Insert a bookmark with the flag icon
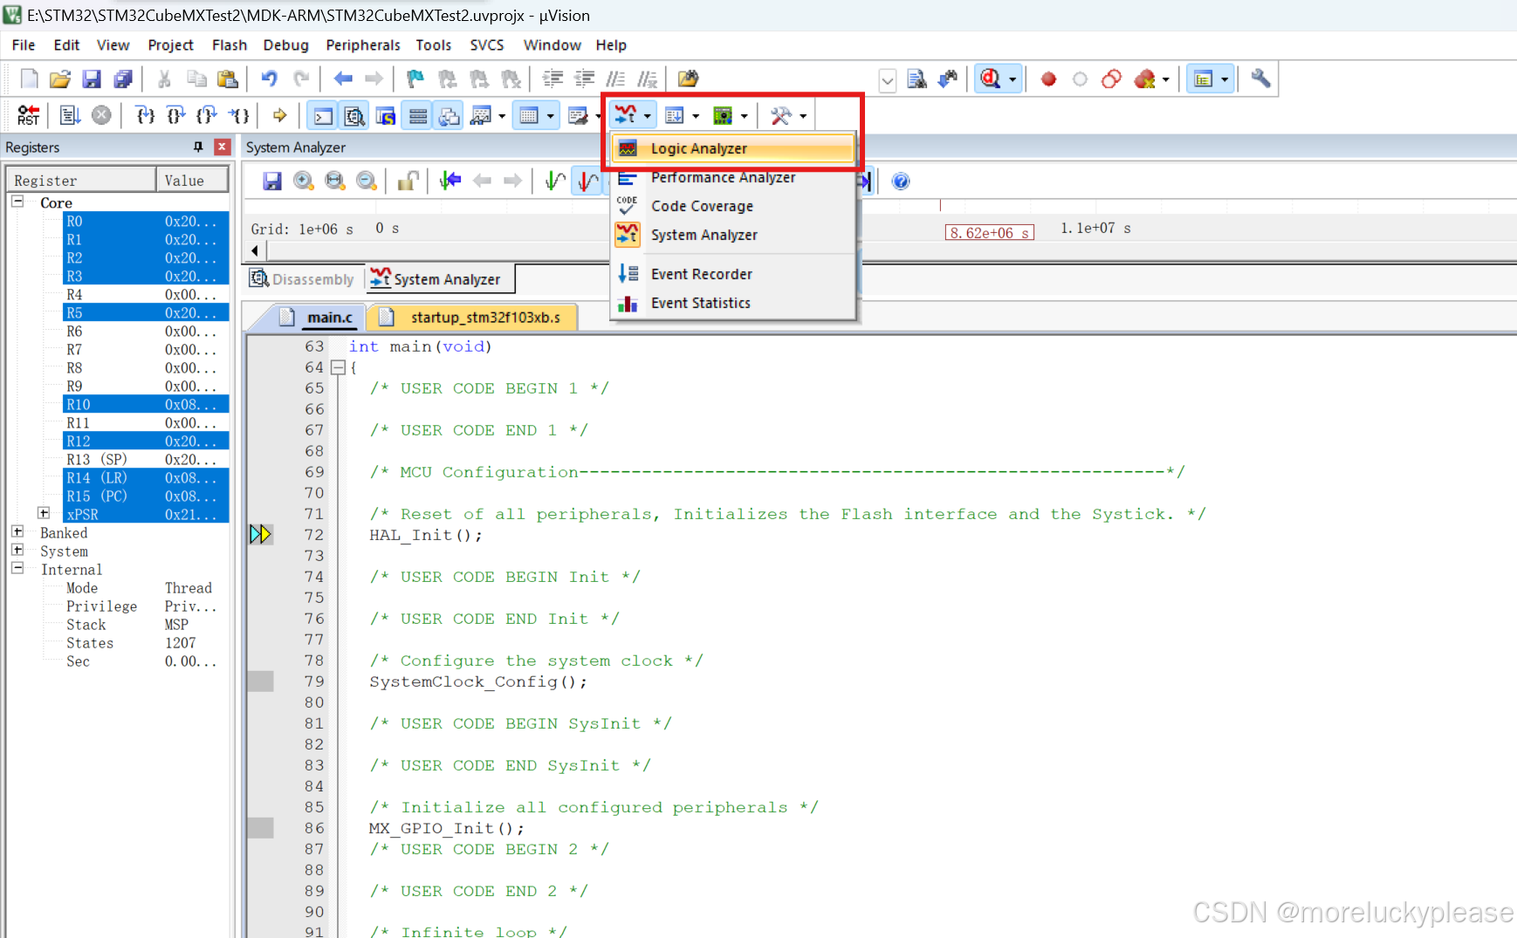This screenshot has width=1517, height=938. click(415, 79)
